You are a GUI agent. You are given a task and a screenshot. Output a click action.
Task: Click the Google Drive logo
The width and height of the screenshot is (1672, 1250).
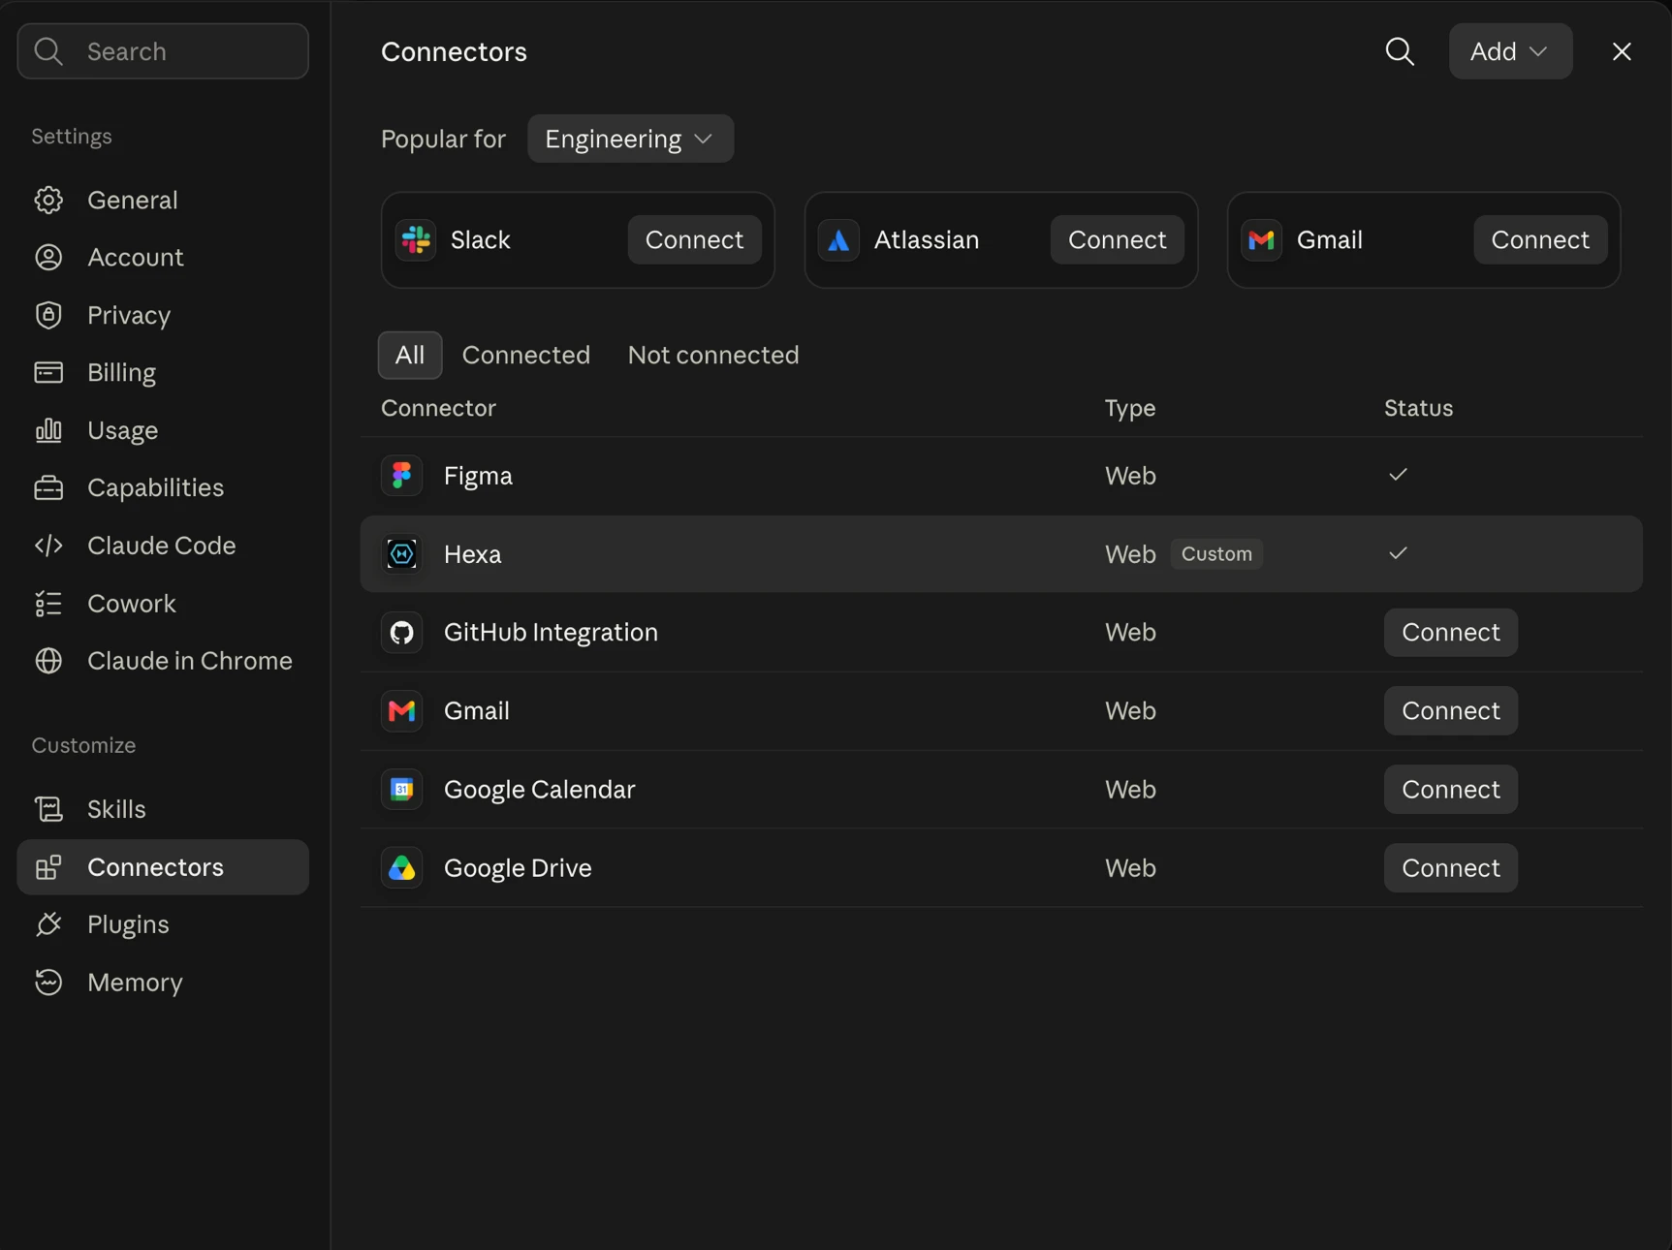(401, 868)
